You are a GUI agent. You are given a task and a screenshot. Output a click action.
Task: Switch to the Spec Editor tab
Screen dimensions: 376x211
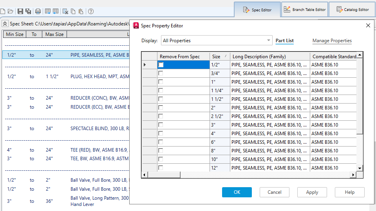point(257,10)
